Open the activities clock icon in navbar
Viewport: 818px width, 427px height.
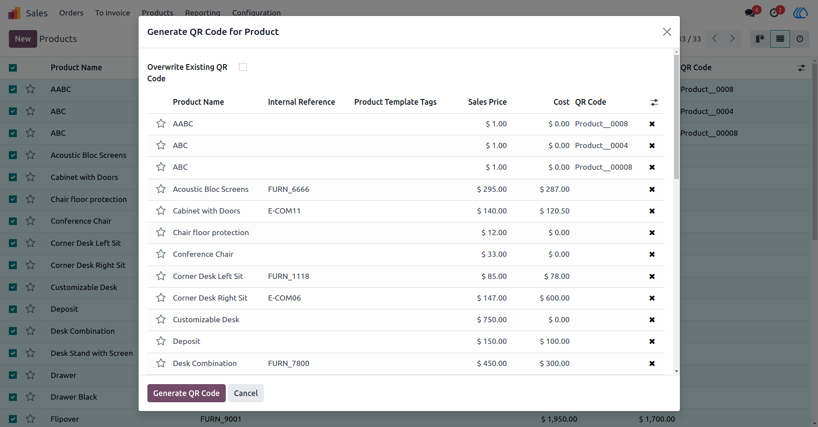pyautogui.click(x=774, y=13)
